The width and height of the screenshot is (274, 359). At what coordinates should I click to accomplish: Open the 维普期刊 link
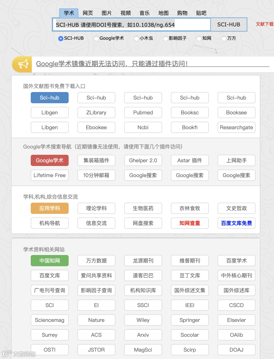click(x=190, y=261)
